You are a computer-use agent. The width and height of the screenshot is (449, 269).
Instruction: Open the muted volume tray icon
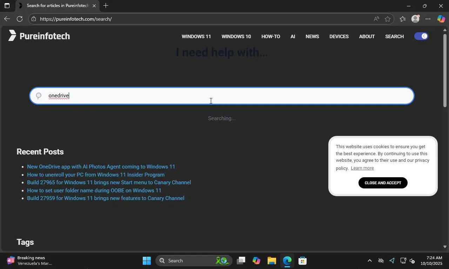pos(413,261)
